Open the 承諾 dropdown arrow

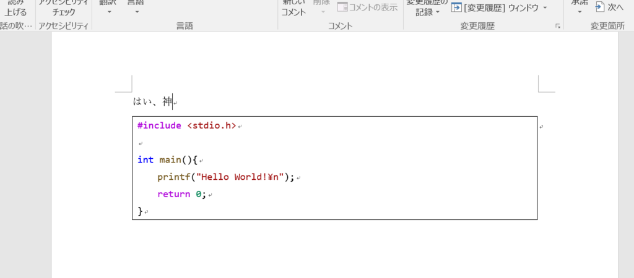tap(580, 12)
